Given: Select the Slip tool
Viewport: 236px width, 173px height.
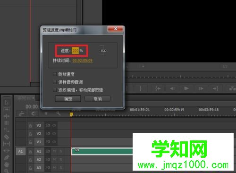Looking at the screenshot, I should click(7, 144).
